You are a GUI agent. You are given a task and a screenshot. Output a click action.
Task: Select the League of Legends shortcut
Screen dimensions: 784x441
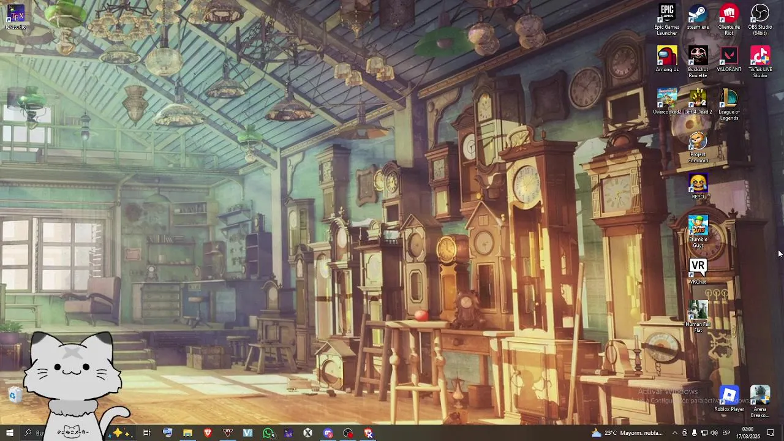point(729,105)
